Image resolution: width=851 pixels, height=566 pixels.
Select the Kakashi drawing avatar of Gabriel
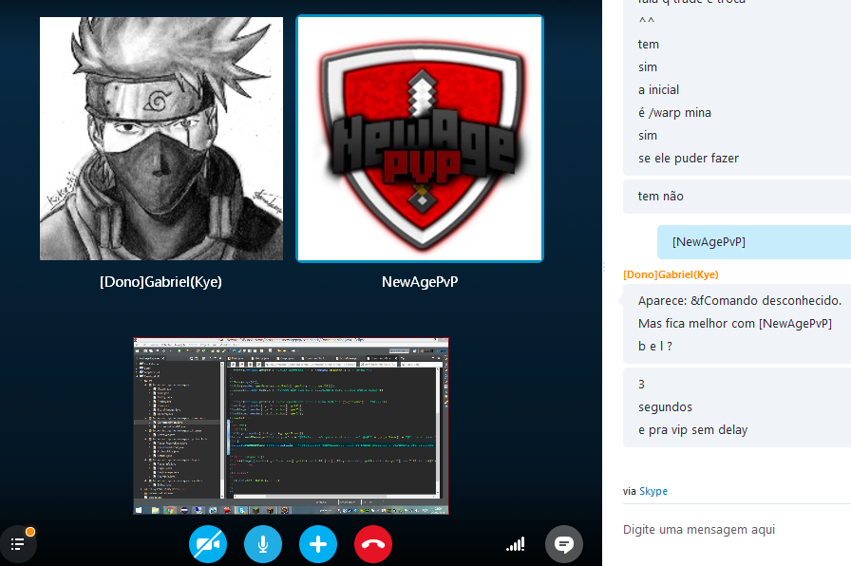[x=161, y=139]
